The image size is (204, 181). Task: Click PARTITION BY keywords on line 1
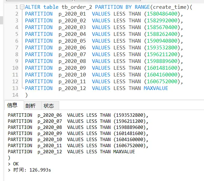(x=113, y=7)
